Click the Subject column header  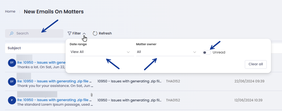(14, 48)
